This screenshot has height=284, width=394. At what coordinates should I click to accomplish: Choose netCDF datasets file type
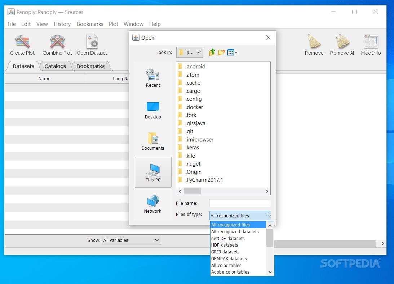[238, 238]
